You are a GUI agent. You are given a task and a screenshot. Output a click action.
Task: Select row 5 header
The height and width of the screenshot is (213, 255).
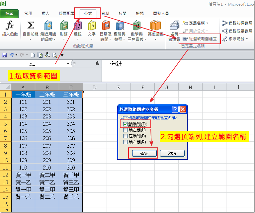(x=6, y=124)
